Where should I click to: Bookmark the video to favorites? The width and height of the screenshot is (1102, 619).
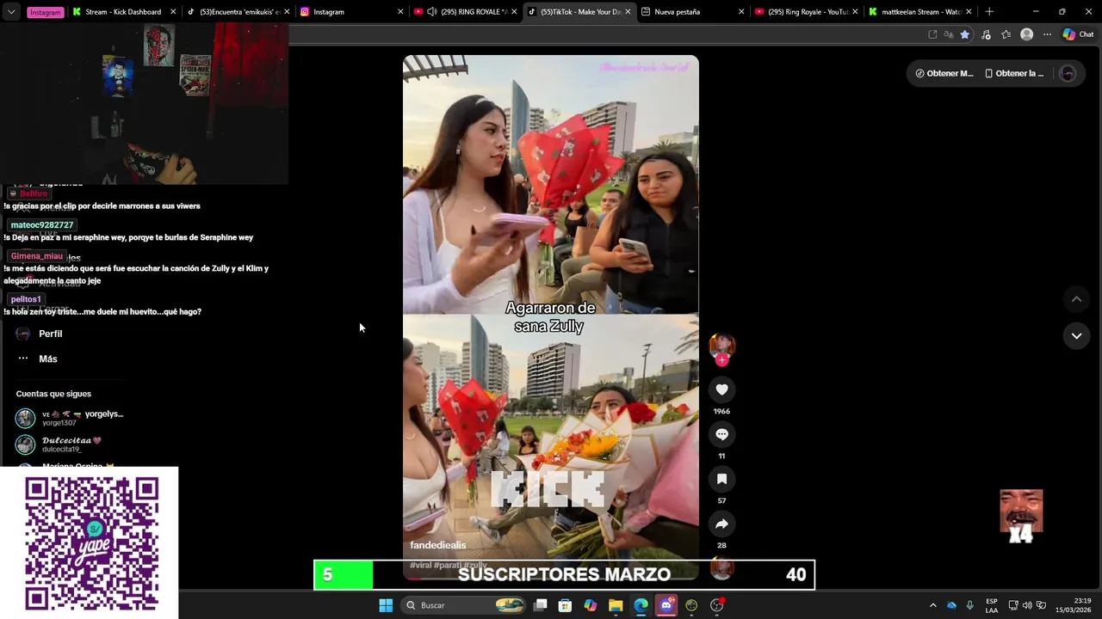[x=721, y=479]
